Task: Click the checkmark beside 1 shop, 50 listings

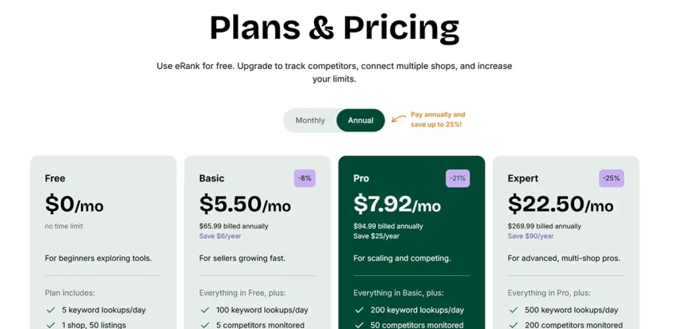Action: tap(51, 325)
